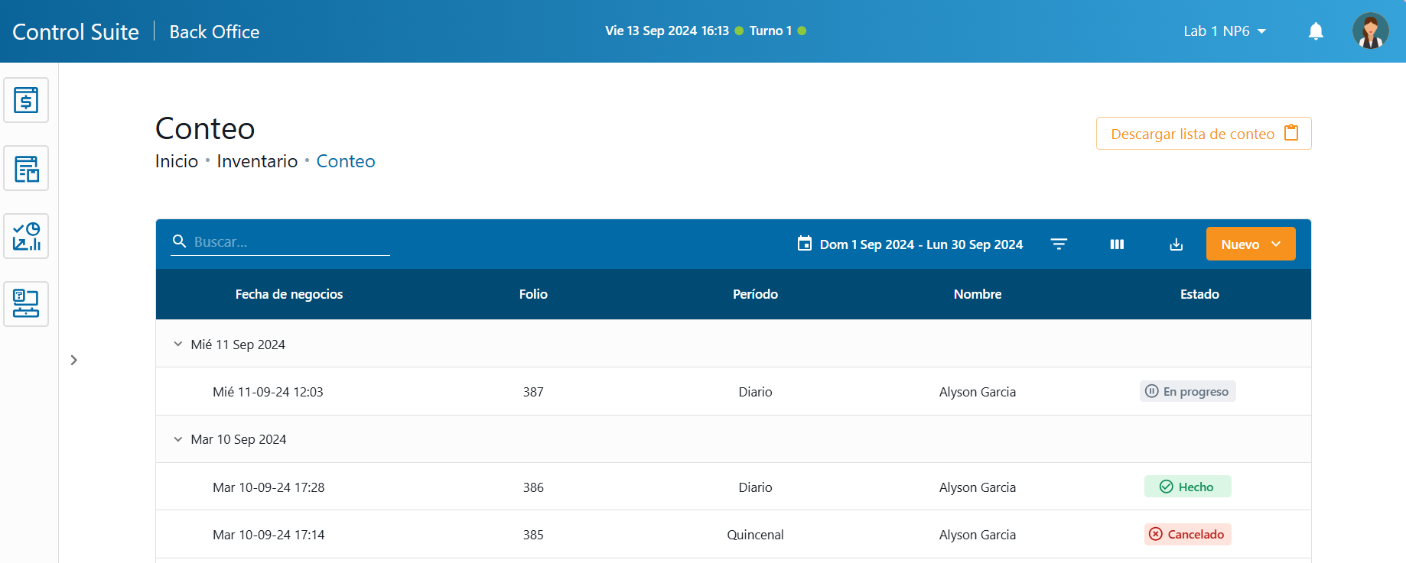Open the filter options icon

click(1059, 244)
